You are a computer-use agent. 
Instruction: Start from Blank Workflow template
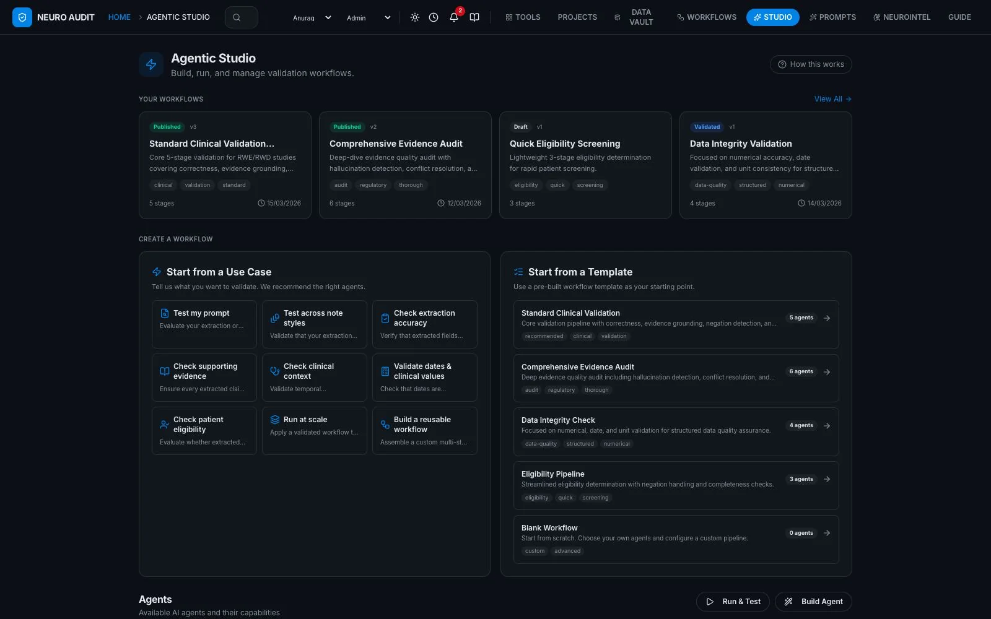676,539
